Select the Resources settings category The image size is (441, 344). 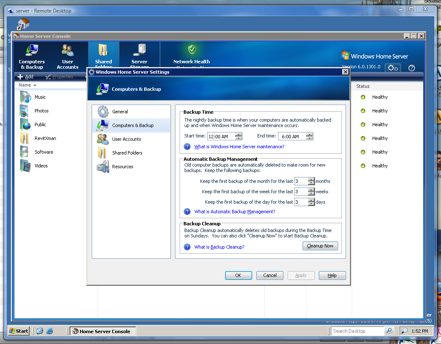(x=123, y=167)
